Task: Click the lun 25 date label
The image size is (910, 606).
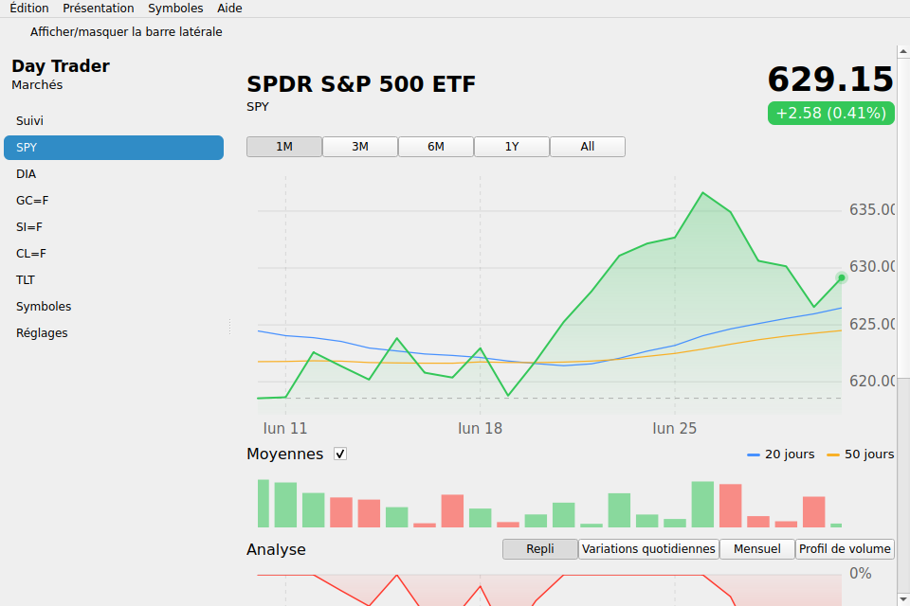Action: tap(674, 429)
